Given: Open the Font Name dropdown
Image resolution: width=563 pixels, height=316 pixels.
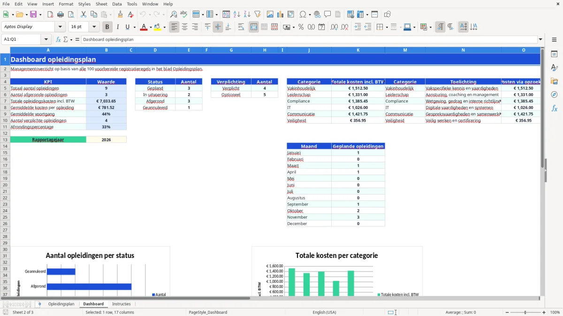Looking at the screenshot, I should (x=60, y=27).
